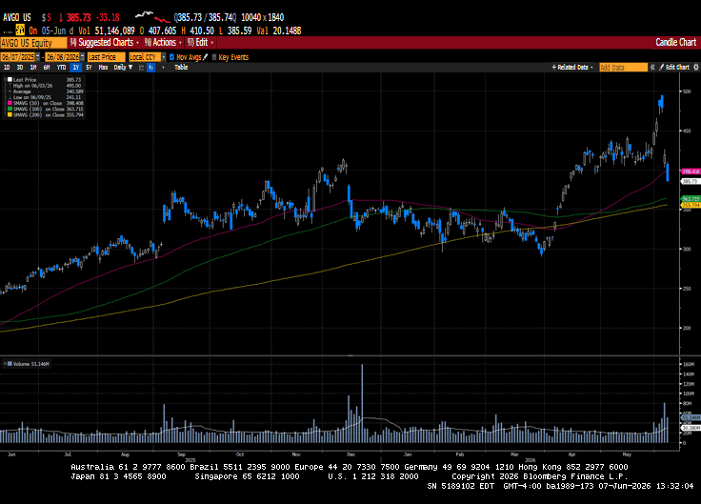Open the Daily periodicity dropdown

coord(123,67)
